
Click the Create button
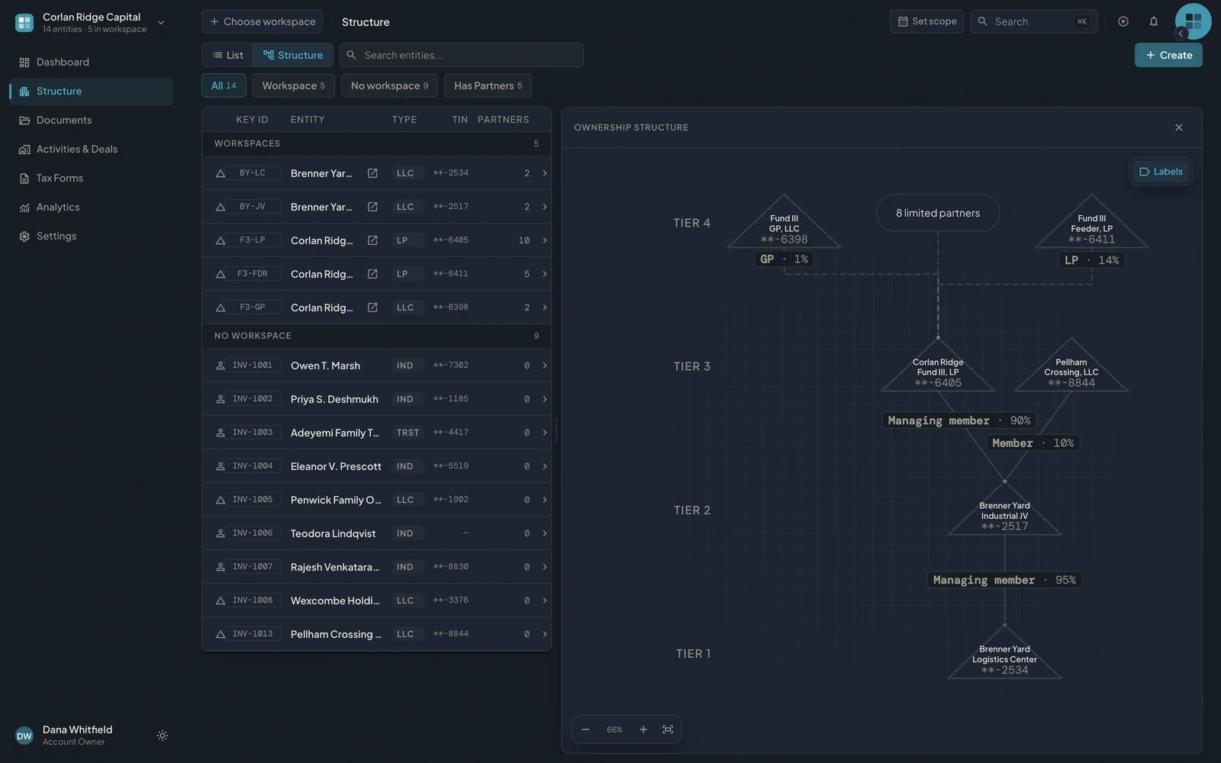(x=1168, y=55)
